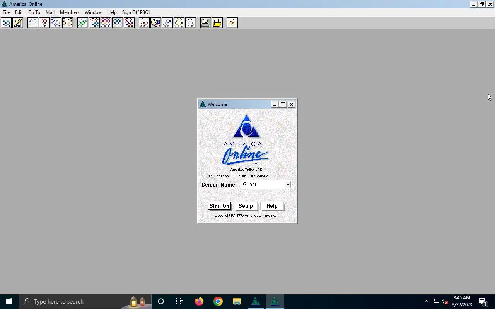Open Download Manager clock-and-disk icon
This screenshot has height=309, width=495.
(156, 23)
